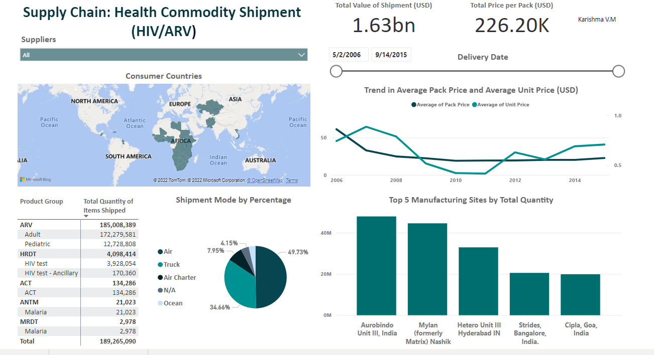Click the Air Charter legend icon
This screenshot has height=355, width=654.
[160, 277]
